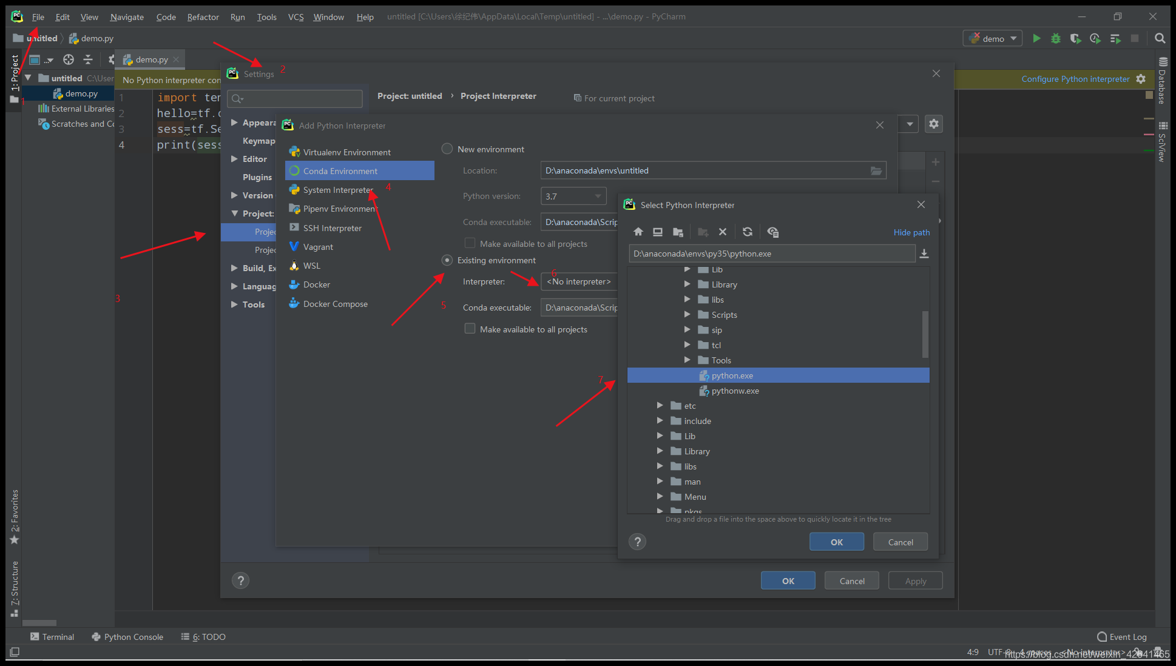The width and height of the screenshot is (1176, 666).
Task: Expand the include folder in file tree
Action: click(x=660, y=420)
